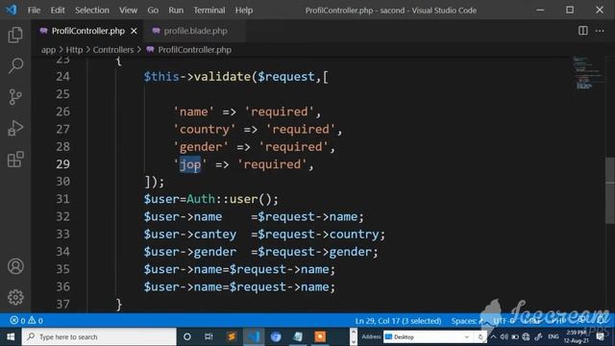
Task: Close the ProfilController.php tab
Action: tap(134, 31)
